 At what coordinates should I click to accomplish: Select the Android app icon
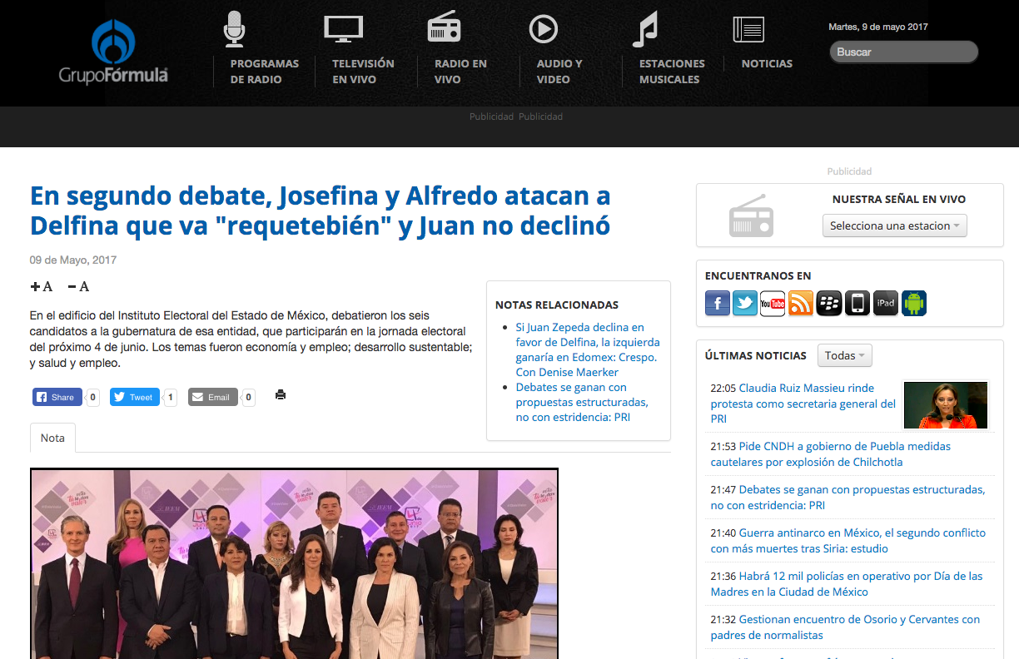point(914,304)
